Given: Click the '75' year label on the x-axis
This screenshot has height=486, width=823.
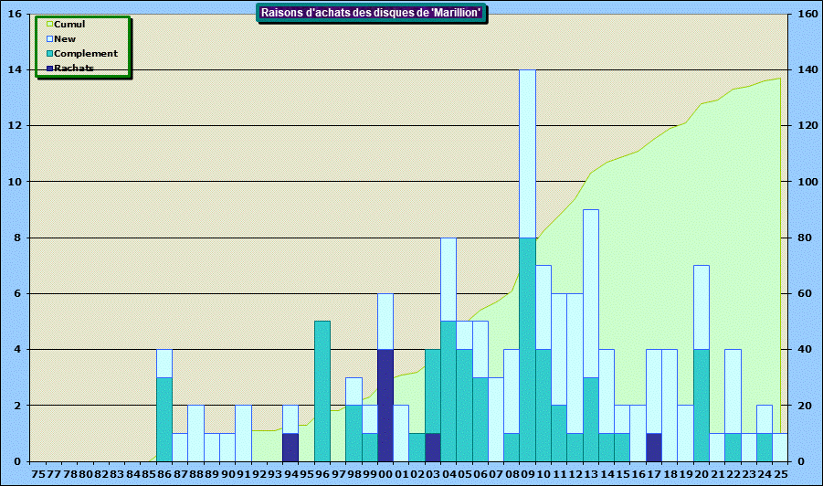Looking at the screenshot, I should (37, 475).
